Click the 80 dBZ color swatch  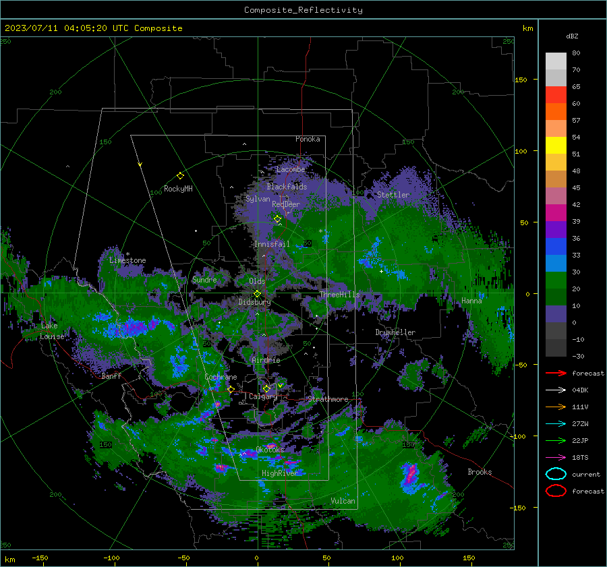pyautogui.click(x=556, y=61)
